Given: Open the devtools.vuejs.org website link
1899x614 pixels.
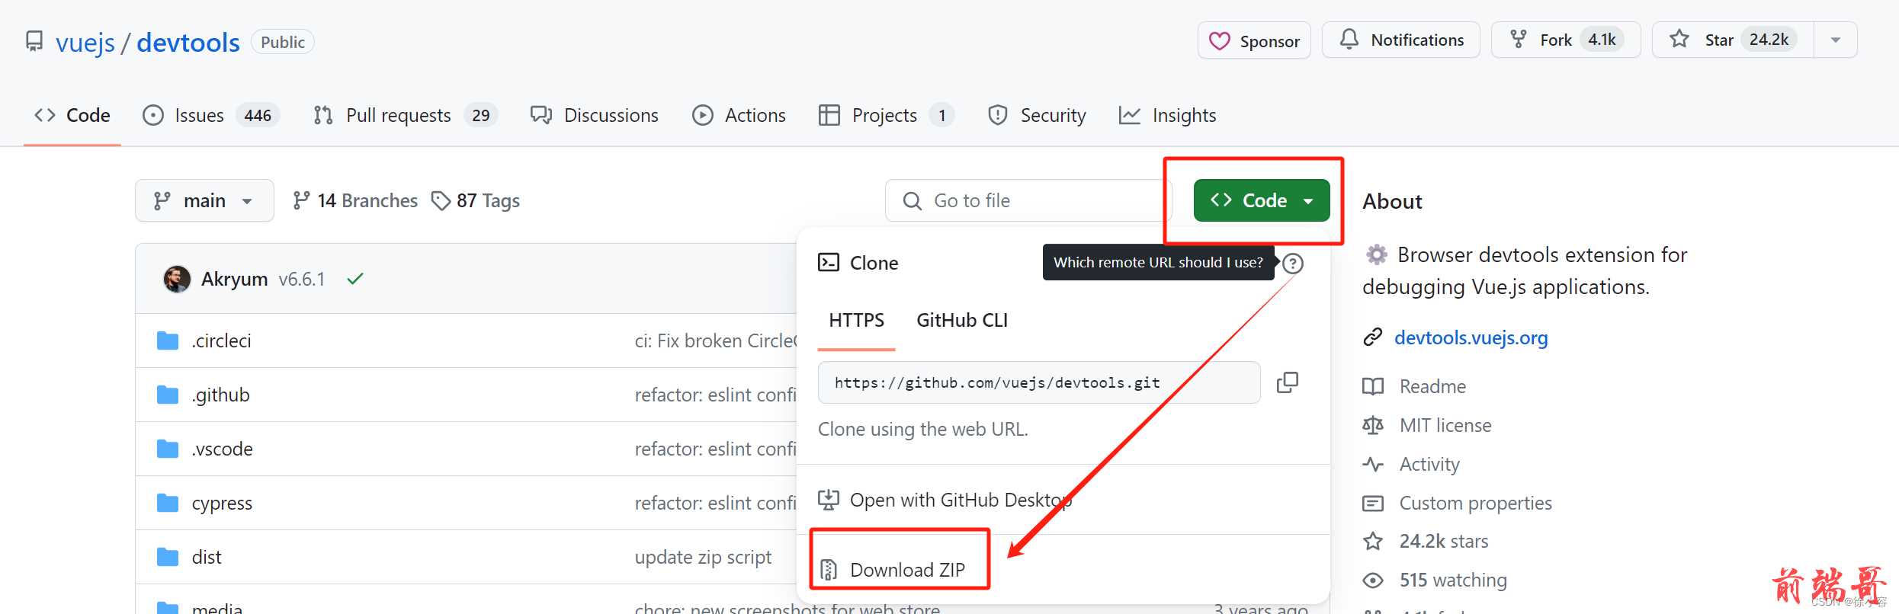Looking at the screenshot, I should (1471, 337).
